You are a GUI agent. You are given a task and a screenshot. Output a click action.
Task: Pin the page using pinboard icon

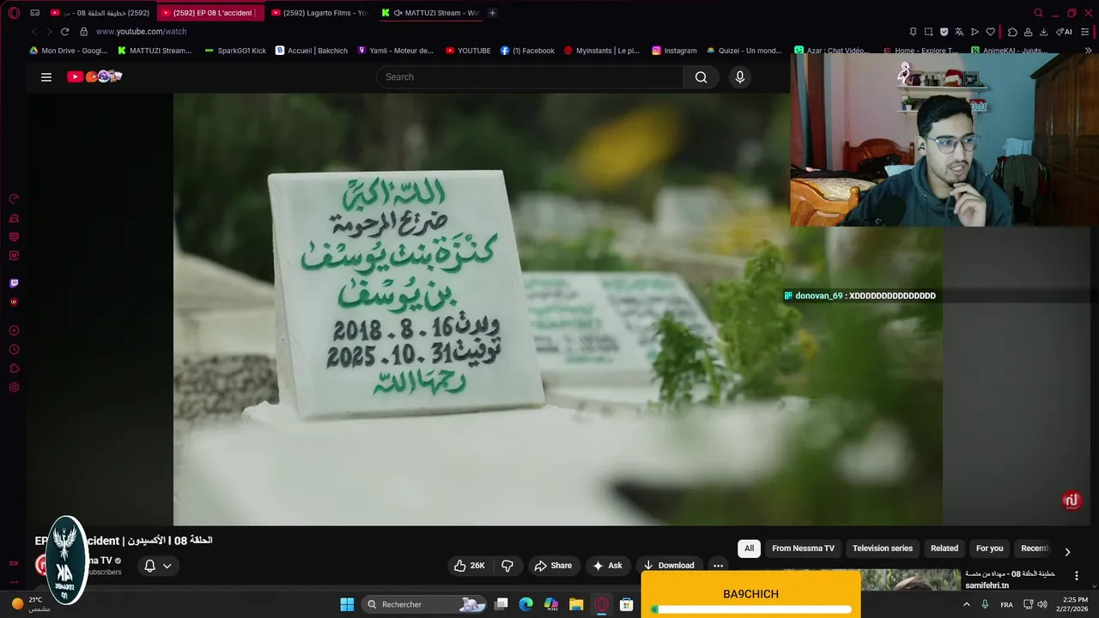913,32
